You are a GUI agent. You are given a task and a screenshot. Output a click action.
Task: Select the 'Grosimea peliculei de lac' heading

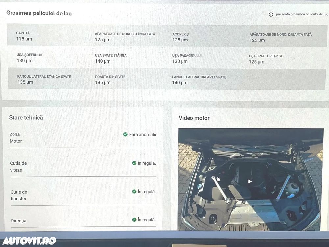pyautogui.click(x=39, y=13)
